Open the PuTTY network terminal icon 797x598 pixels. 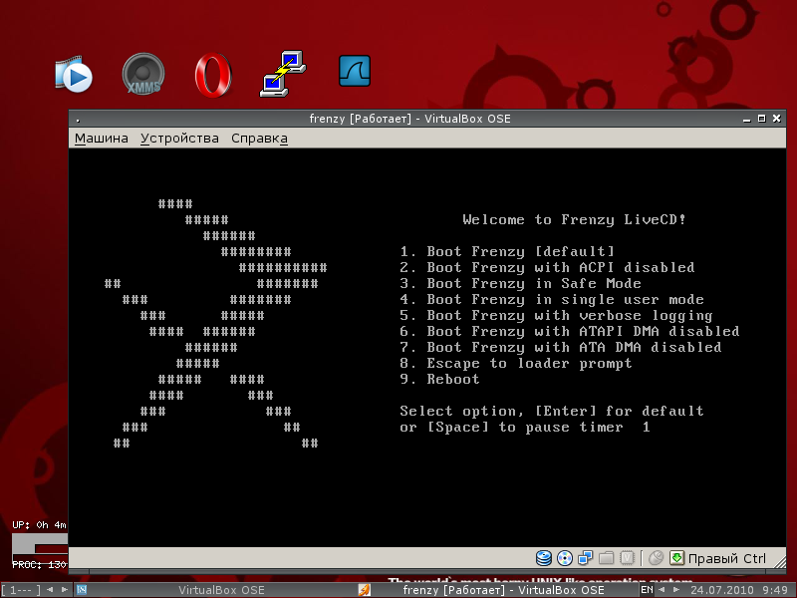coord(282,74)
